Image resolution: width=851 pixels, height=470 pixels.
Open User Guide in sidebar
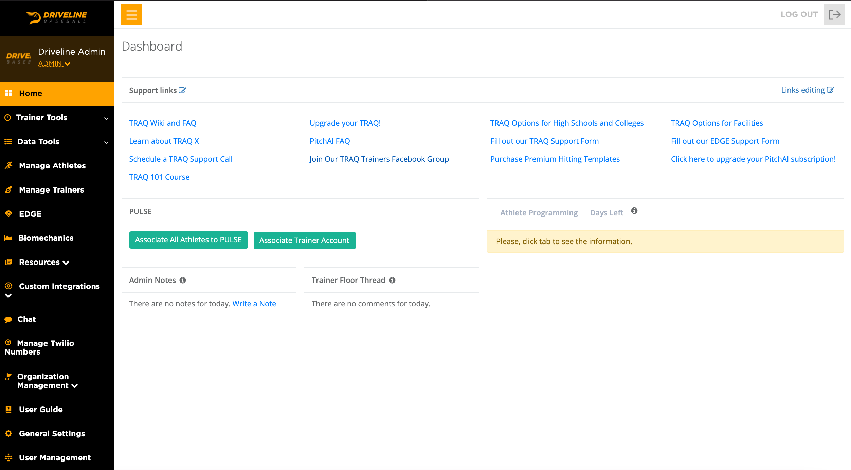coord(57,409)
